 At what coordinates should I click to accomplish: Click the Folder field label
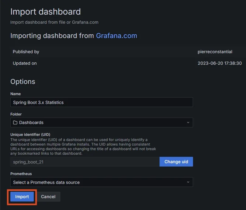click(16, 114)
